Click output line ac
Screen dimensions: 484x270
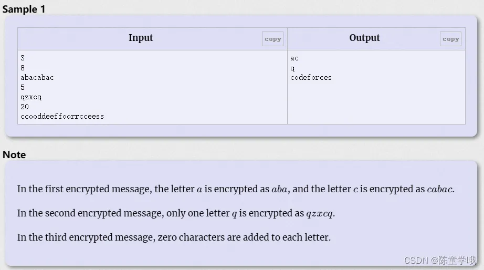pos(294,58)
